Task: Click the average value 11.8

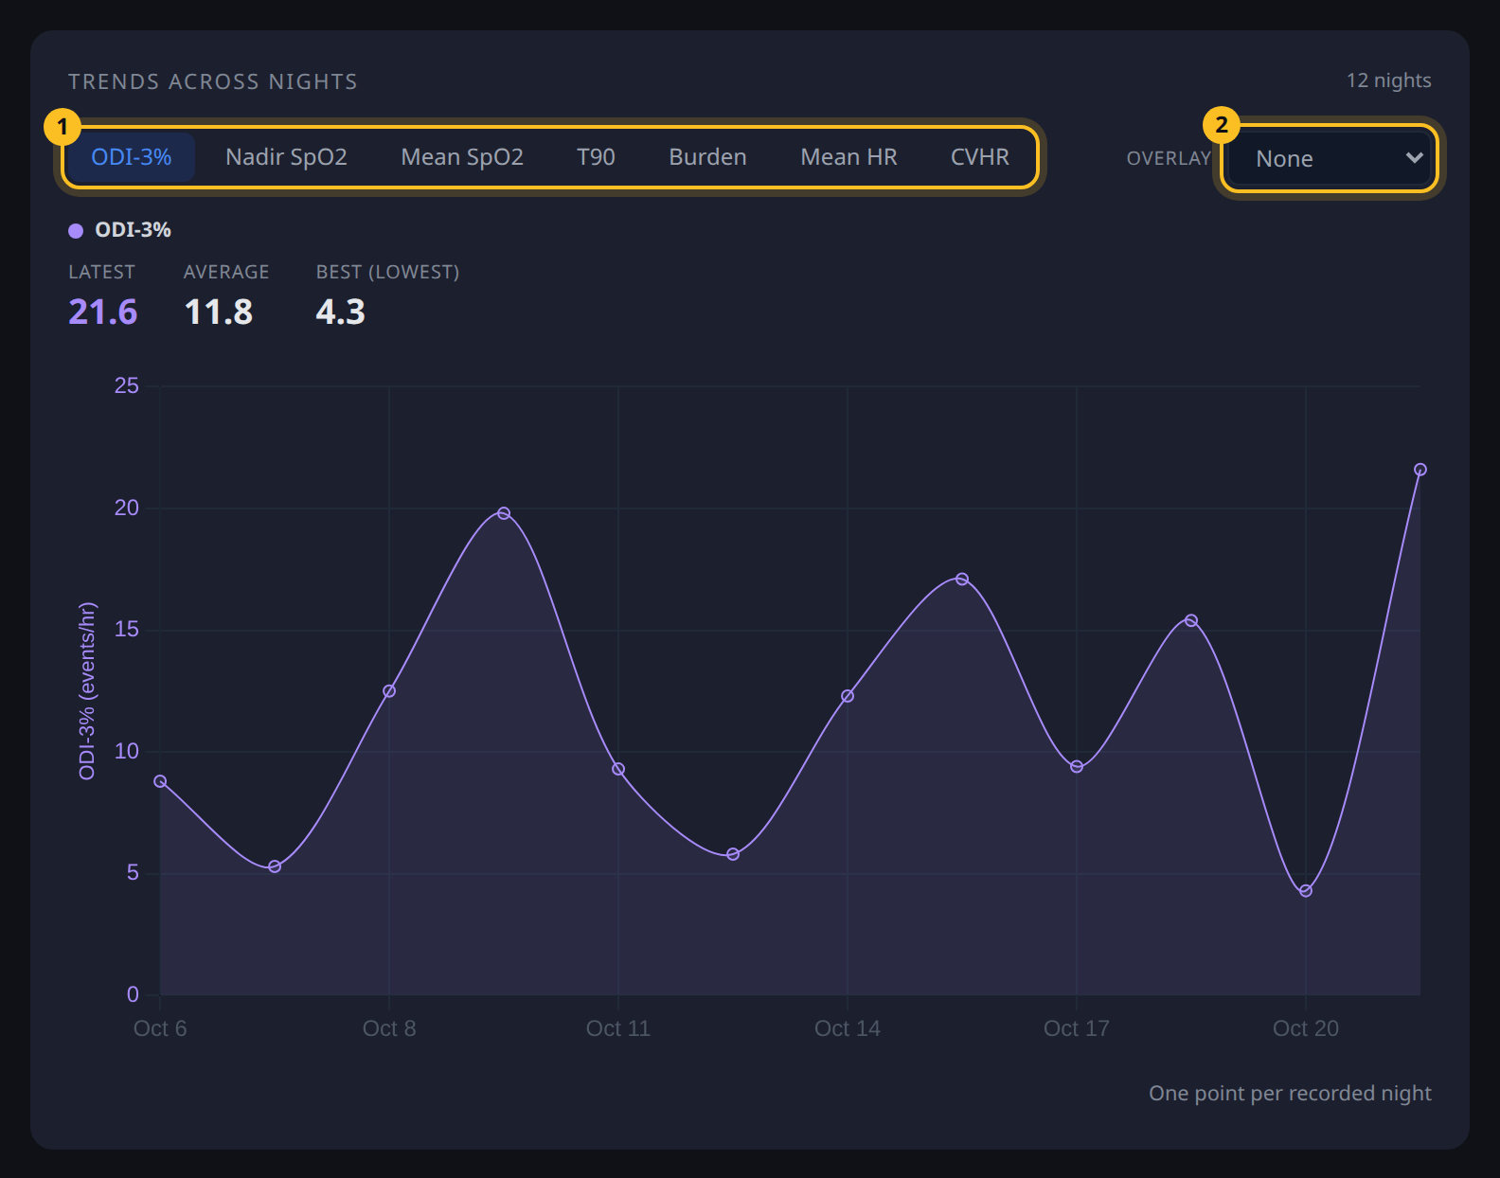Action: (219, 312)
